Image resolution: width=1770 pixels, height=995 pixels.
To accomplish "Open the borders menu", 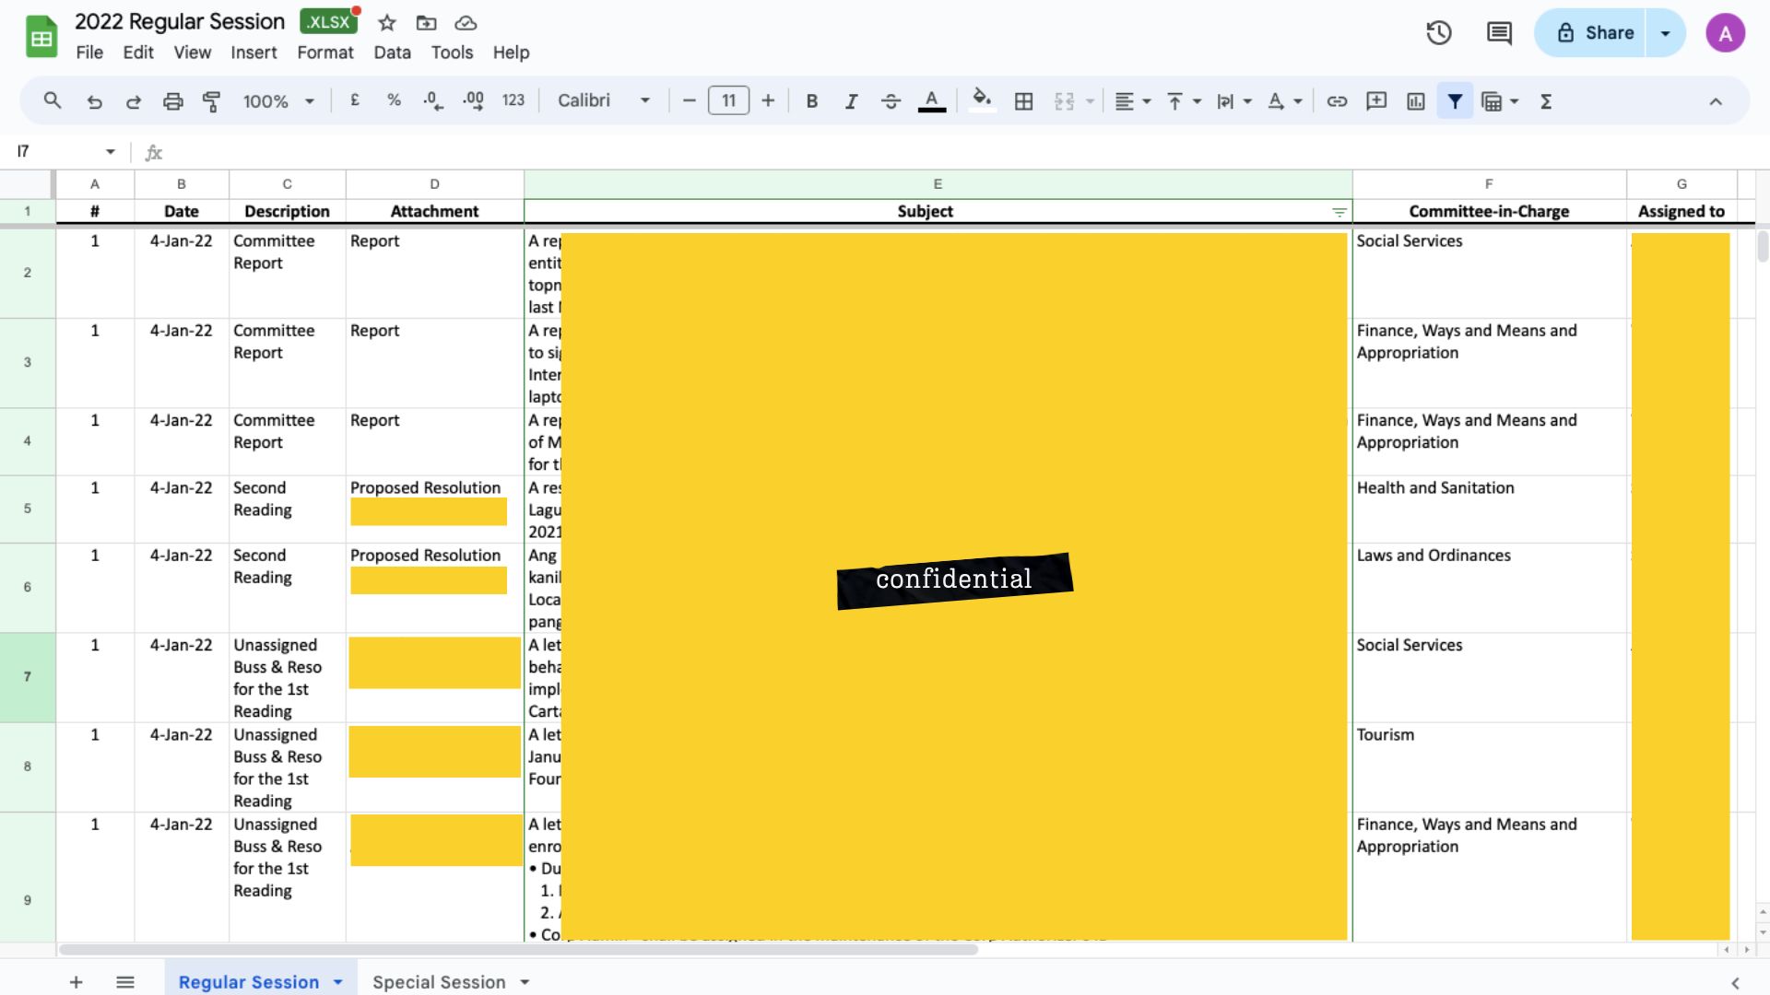I will pos(1023,101).
